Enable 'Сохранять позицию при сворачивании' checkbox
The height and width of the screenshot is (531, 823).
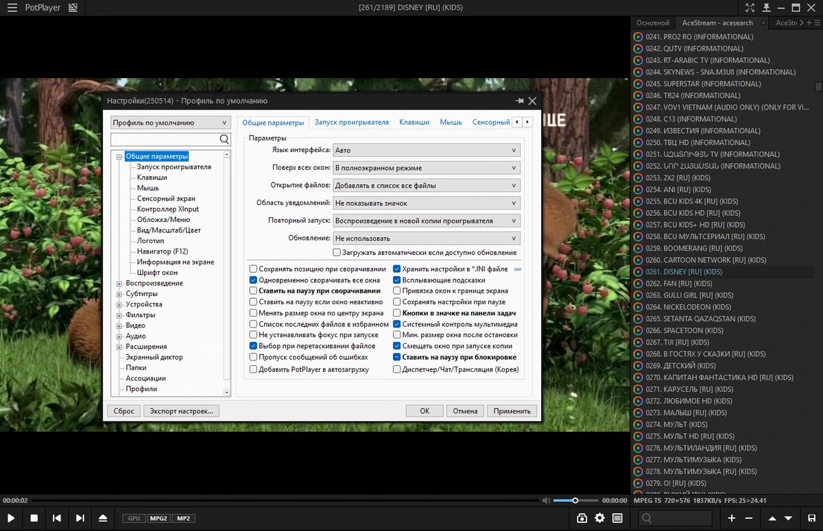(253, 269)
